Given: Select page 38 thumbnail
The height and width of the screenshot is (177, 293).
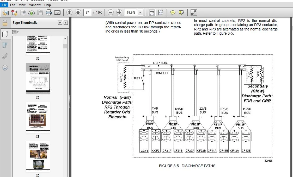Looking at the screenshot, I should (x=38, y=117).
